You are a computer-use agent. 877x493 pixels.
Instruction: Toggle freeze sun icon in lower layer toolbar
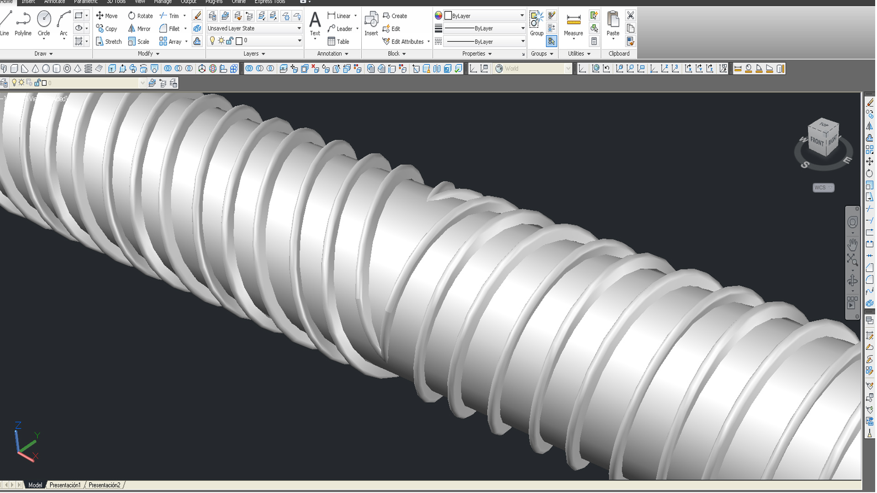pyautogui.click(x=21, y=83)
